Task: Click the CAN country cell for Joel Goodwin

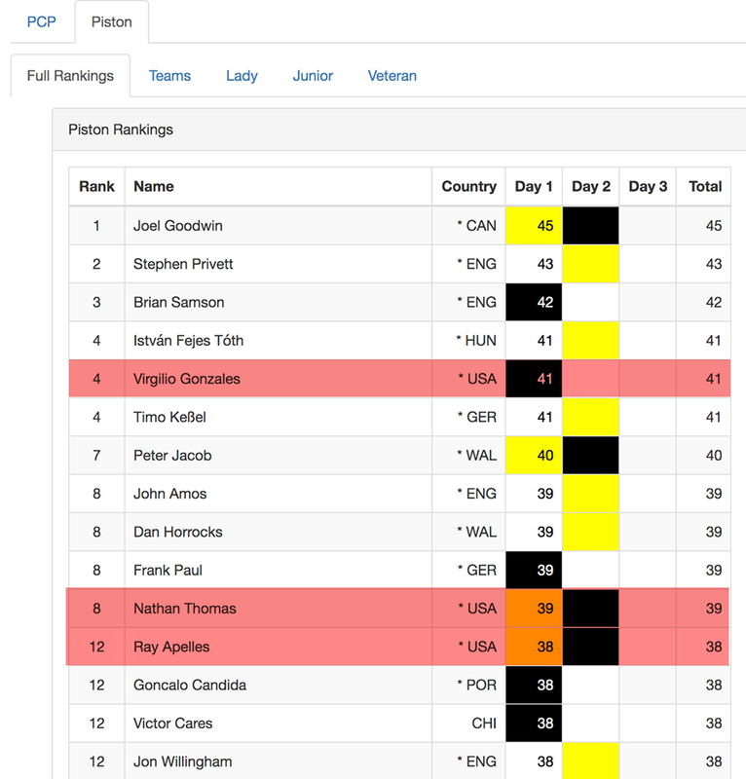Action: point(468,226)
